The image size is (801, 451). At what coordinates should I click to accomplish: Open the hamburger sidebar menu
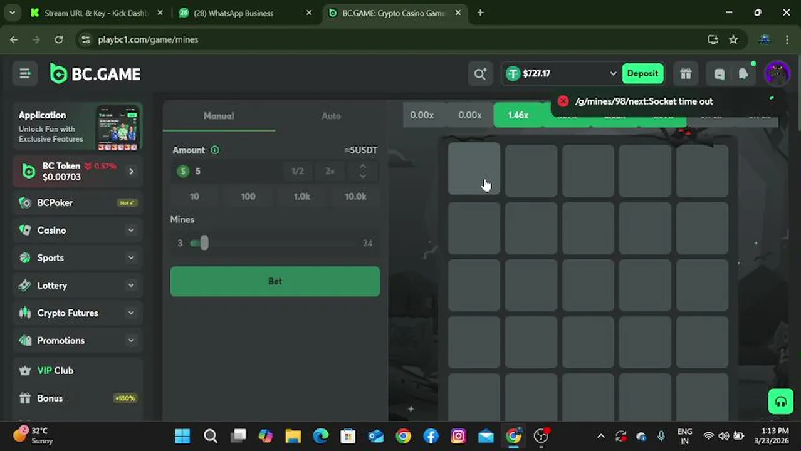(25, 74)
